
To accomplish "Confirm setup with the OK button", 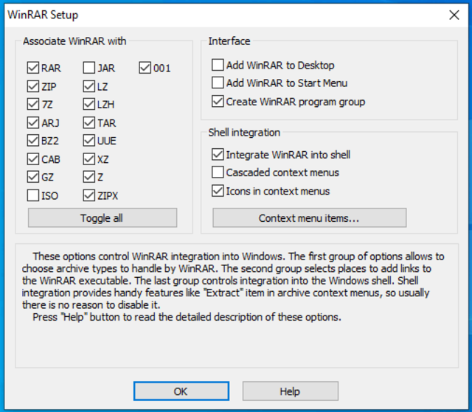I will (x=181, y=391).
